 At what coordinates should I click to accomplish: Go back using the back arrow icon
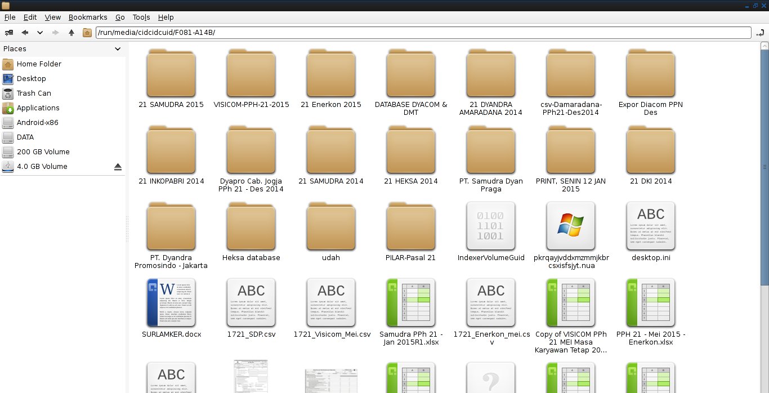(x=25, y=33)
